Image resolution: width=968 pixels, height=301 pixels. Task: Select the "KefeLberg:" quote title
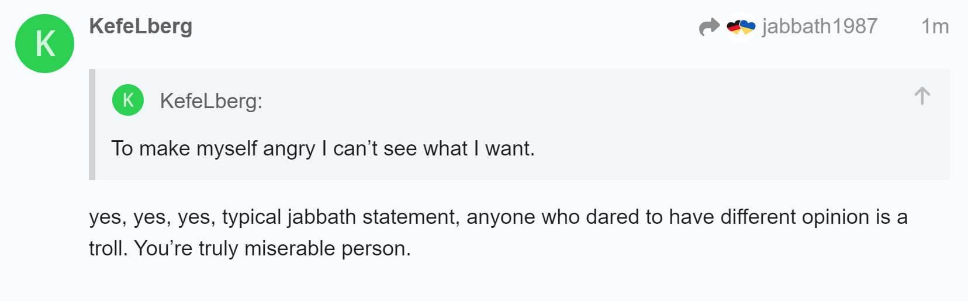point(211,101)
